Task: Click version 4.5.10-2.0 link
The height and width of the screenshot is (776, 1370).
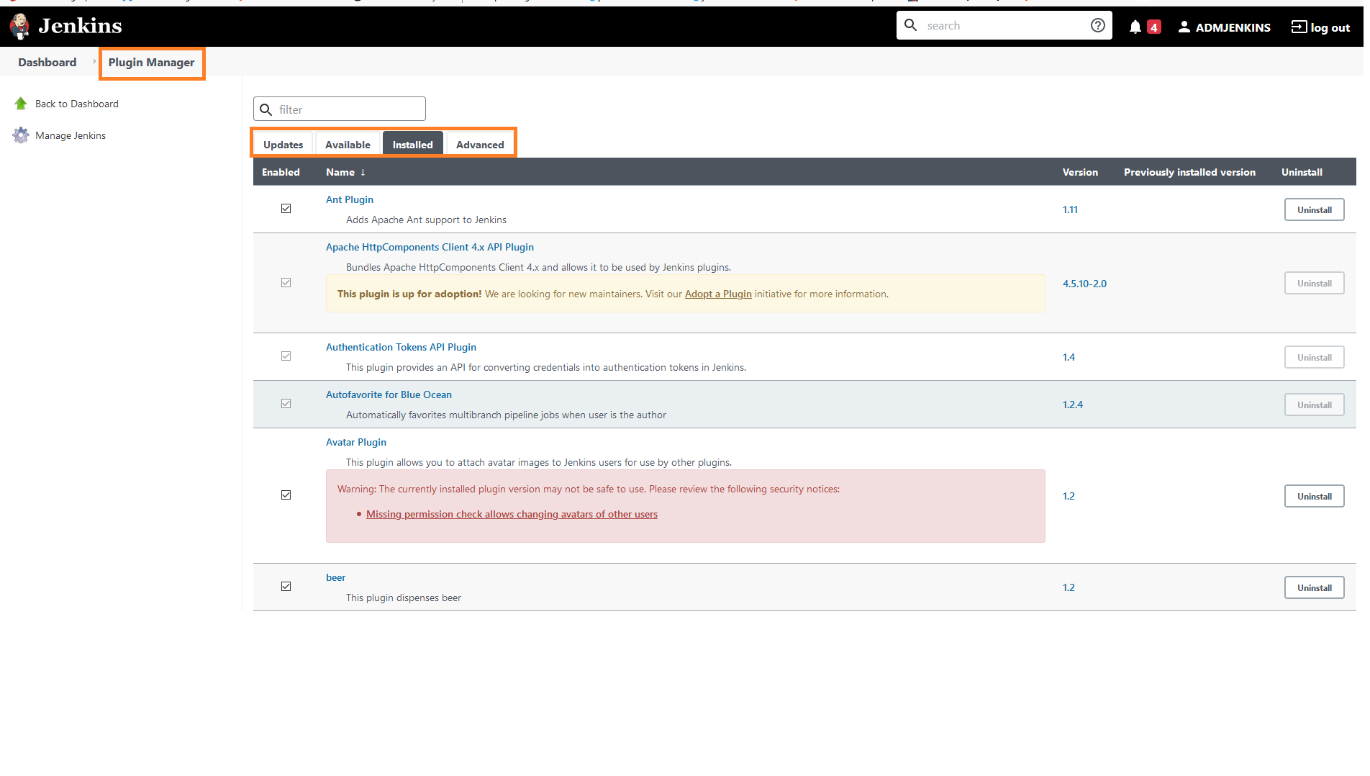Action: (x=1084, y=284)
